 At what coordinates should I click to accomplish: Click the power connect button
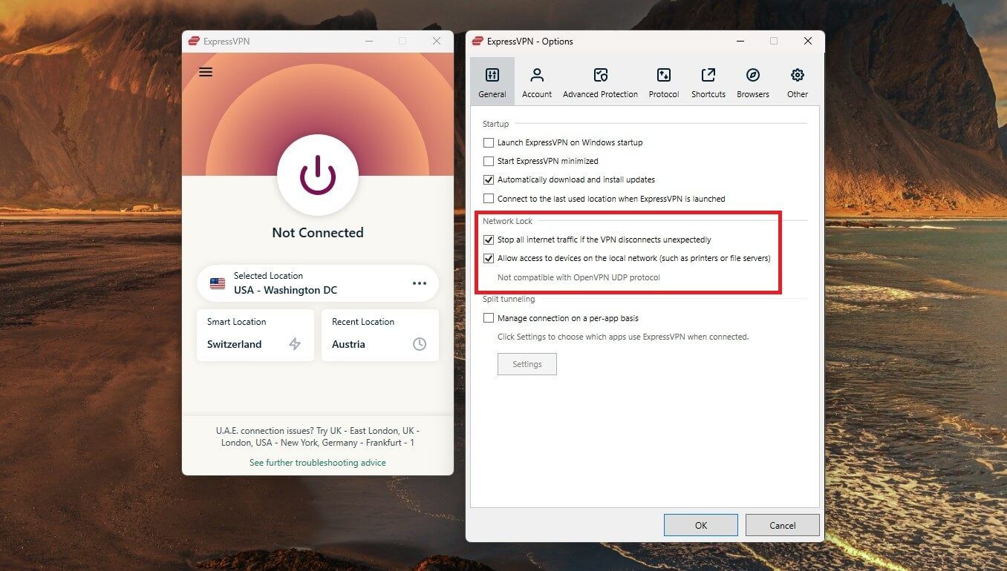coord(318,175)
